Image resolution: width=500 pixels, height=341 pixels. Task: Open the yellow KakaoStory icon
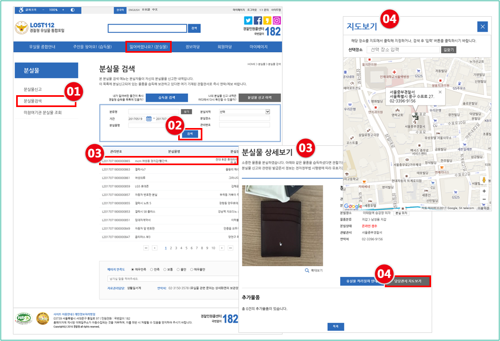267,20
